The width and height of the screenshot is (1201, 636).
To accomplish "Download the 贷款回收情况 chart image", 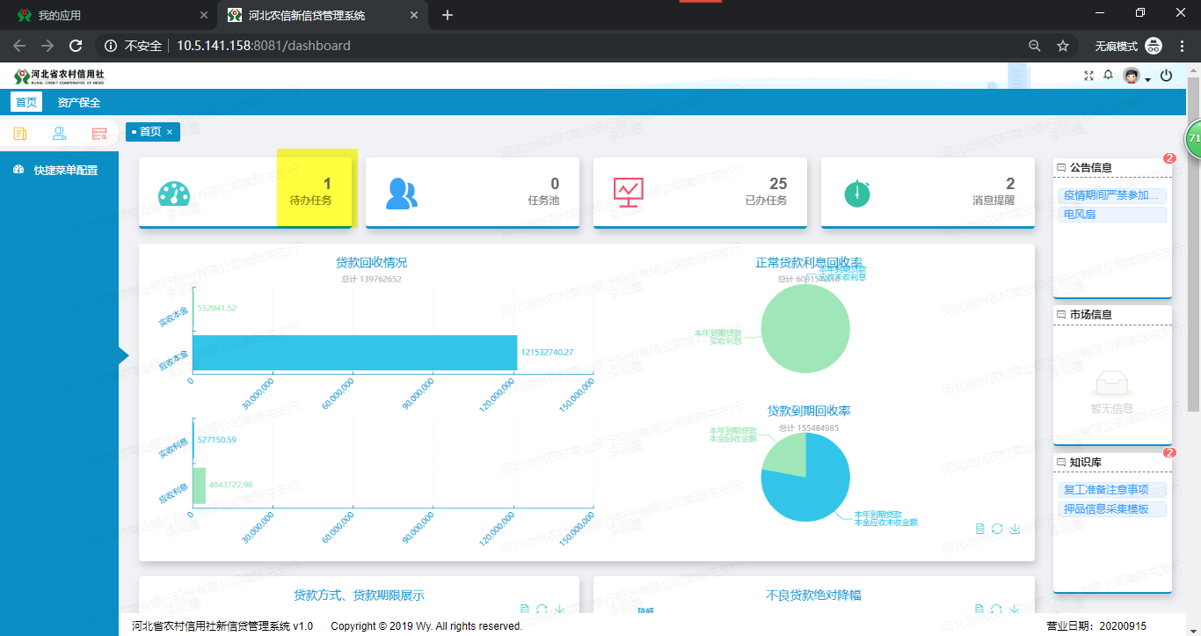I will [x=1015, y=529].
